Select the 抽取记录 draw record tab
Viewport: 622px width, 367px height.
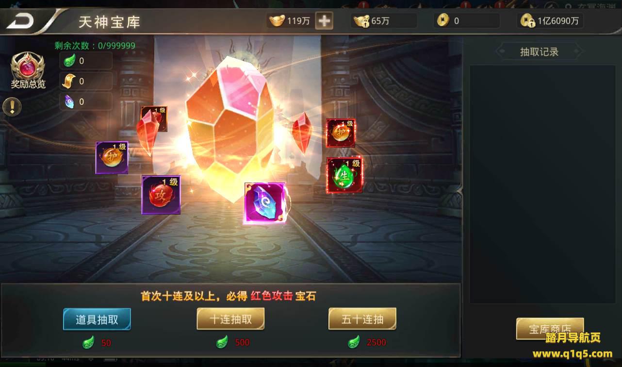(540, 52)
